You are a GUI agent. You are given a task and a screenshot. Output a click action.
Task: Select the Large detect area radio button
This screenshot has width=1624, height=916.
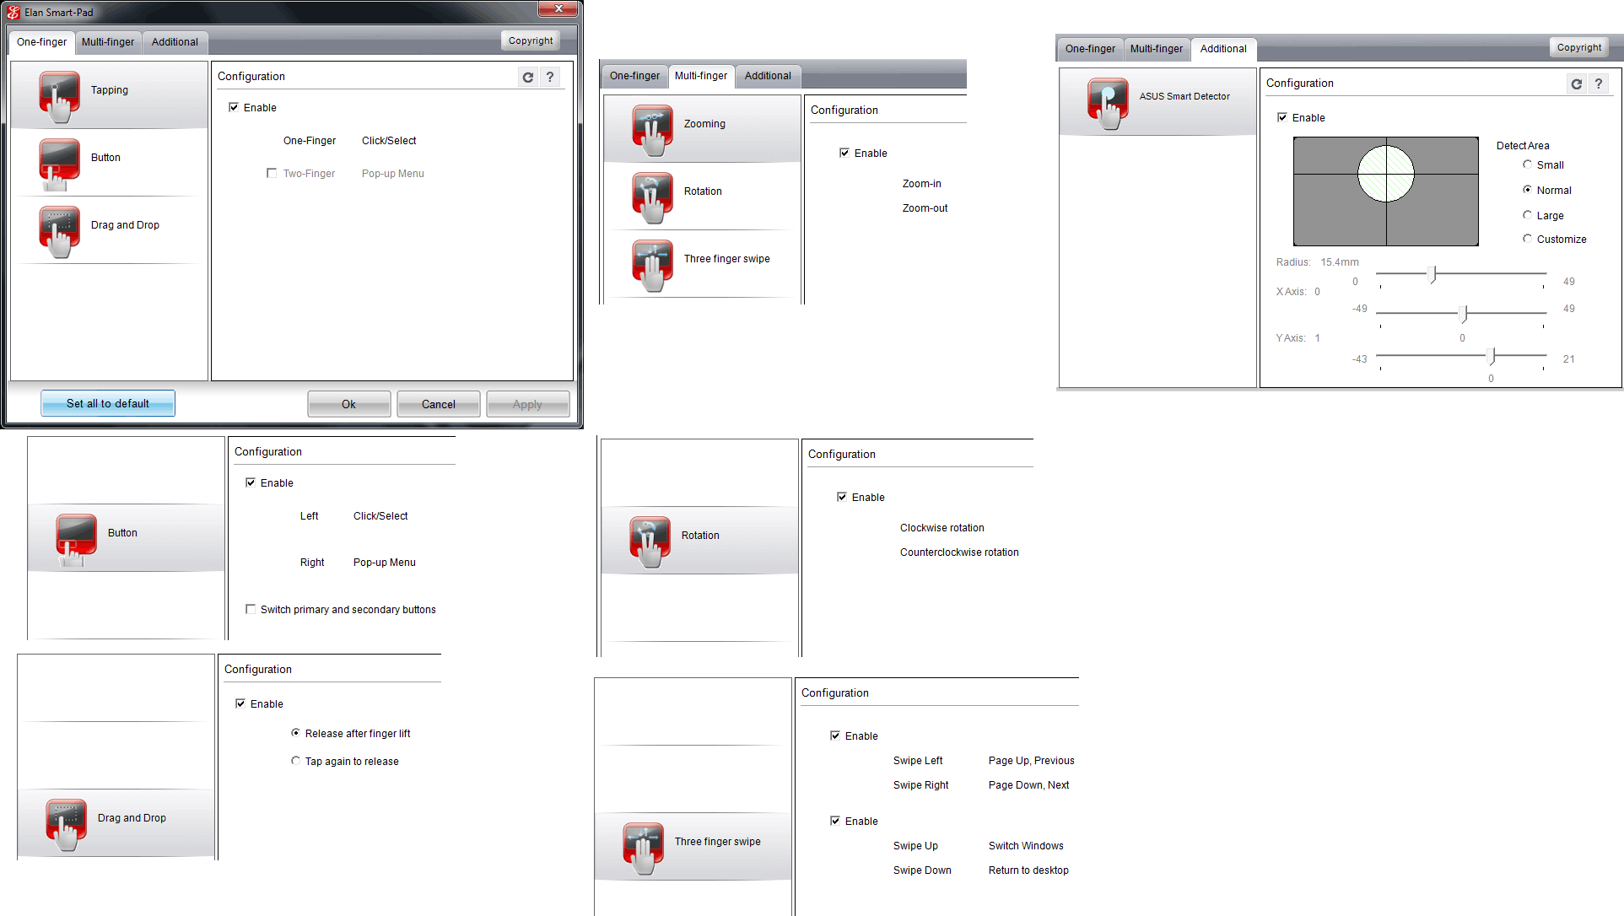click(1526, 214)
